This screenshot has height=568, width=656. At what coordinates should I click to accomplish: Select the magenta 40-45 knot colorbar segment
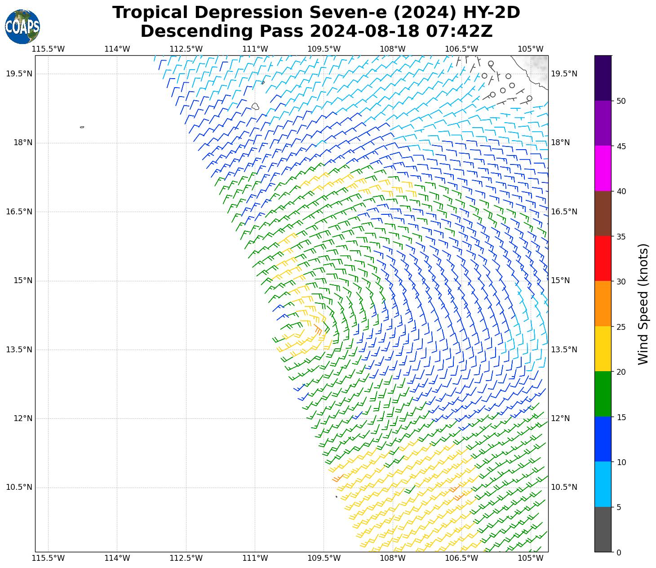[603, 168]
